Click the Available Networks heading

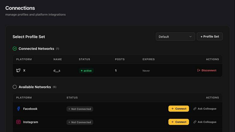click(x=35, y=87)
